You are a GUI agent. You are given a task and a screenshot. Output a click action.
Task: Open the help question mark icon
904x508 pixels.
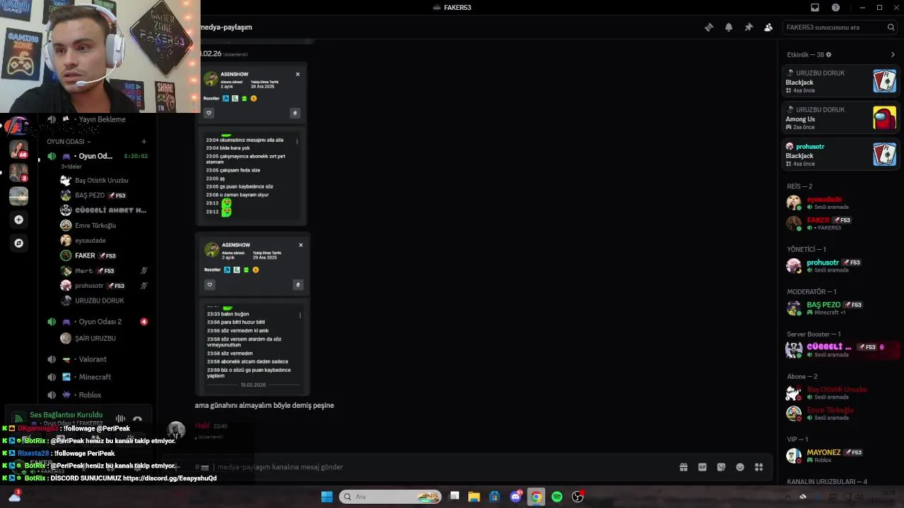point(836,8)
